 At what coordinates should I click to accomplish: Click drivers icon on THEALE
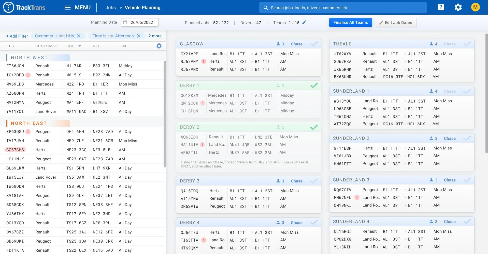(431, 44)
